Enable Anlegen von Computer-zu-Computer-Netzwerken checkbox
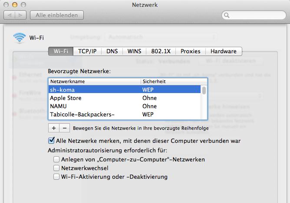The image size is (290, 203). click(x=56, y=159)
